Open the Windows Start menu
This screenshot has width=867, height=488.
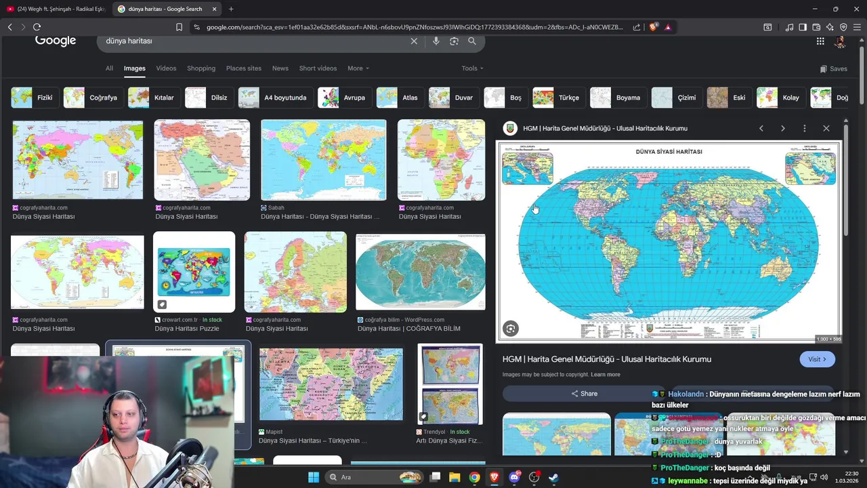314,477
